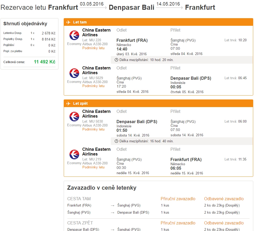Click Příruční zavazadlo in the CESTA ZPĚT row
The image size is (254, 231).
(x=178, y=223)
